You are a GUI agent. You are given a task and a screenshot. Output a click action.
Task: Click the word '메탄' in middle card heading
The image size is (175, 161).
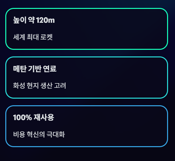(20, 69)
